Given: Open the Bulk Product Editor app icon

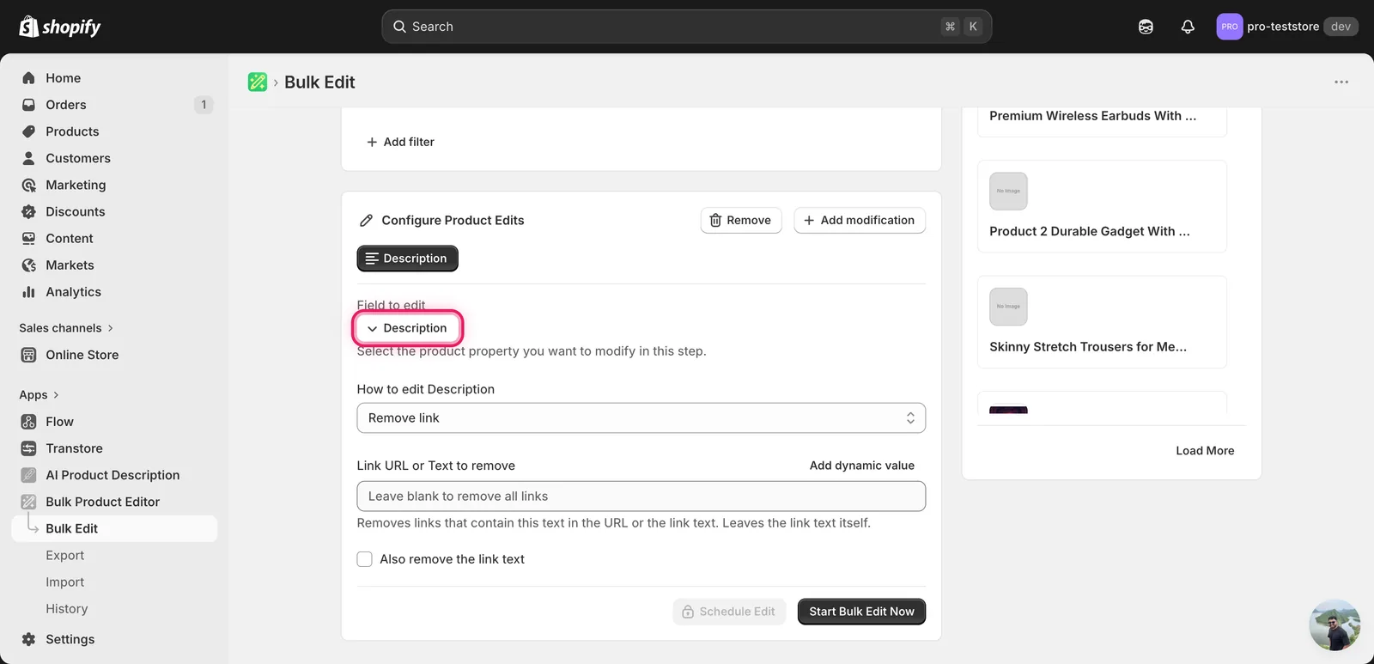Looking at the screenshot, I should tap(28, 502).
